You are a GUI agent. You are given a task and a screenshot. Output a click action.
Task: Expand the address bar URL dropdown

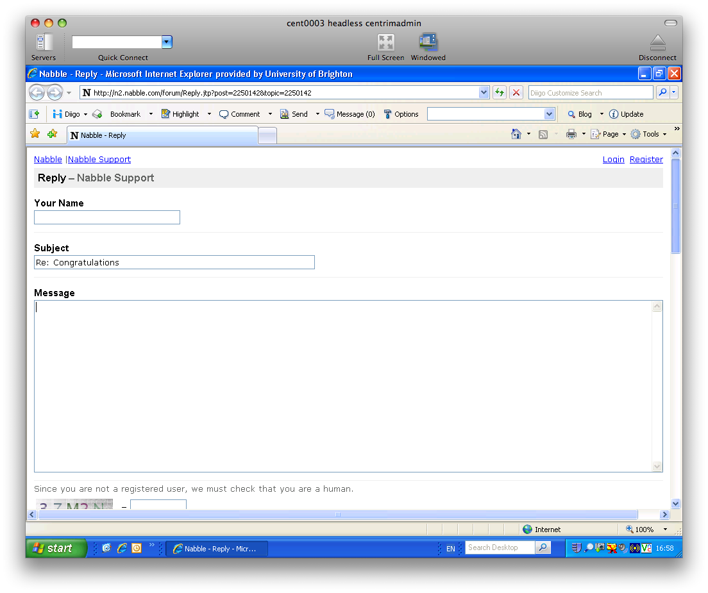coord(484,92)
